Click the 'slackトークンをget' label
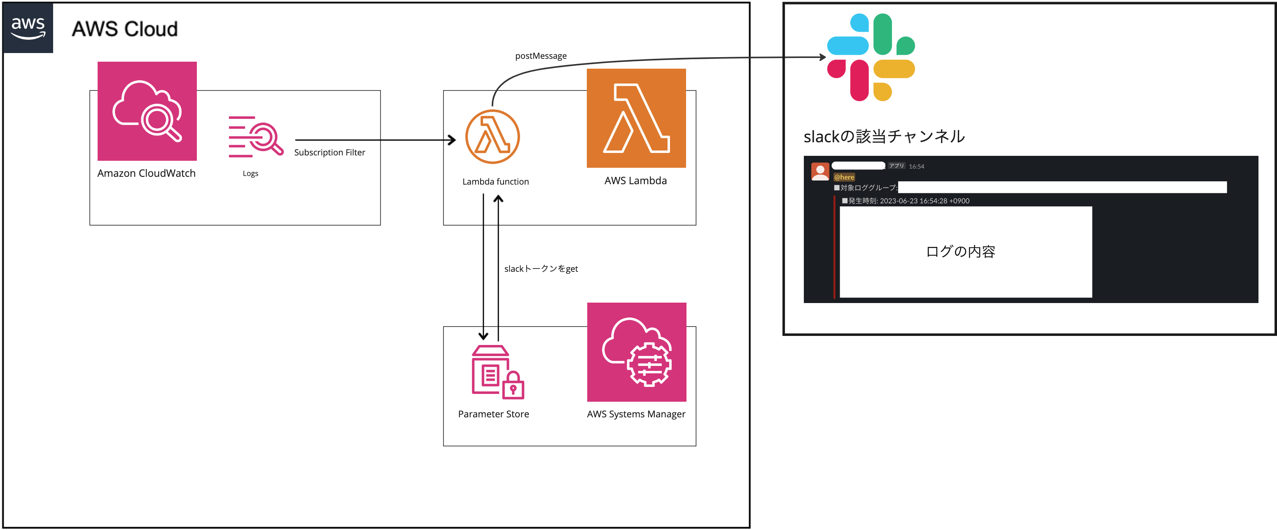 click(x=541, y=269)
